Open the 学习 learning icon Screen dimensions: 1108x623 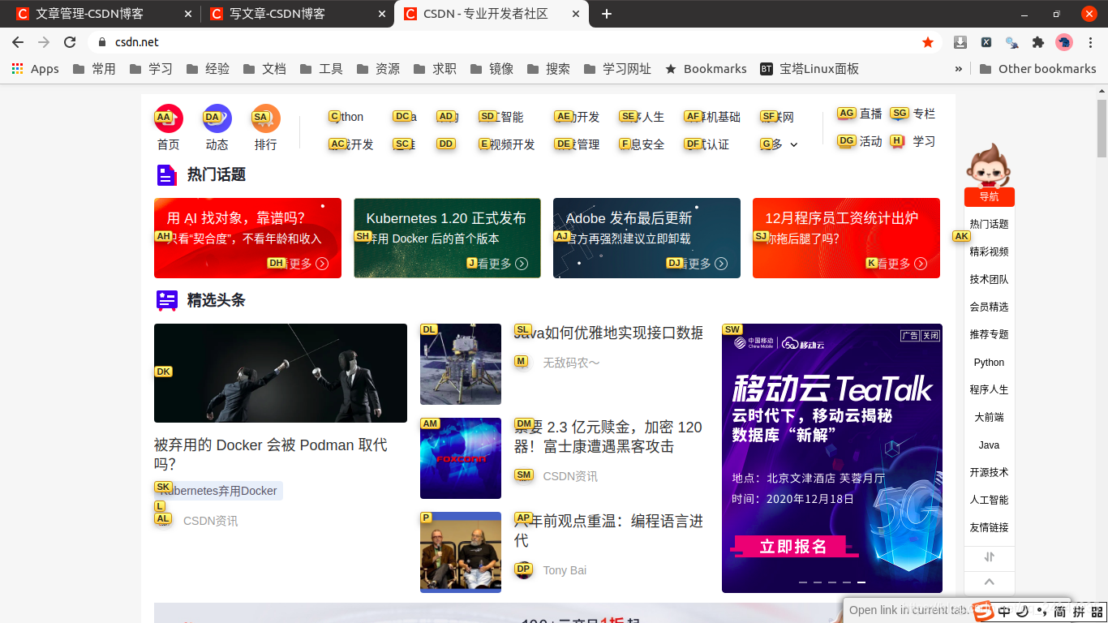point(899,141)
